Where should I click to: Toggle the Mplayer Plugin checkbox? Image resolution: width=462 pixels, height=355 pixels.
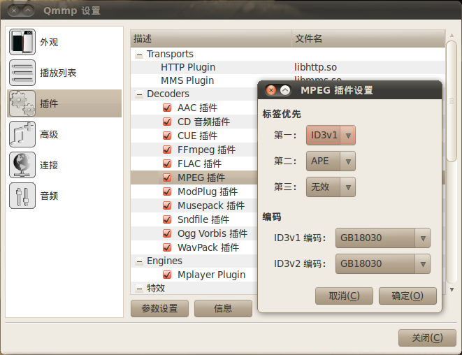167,275
